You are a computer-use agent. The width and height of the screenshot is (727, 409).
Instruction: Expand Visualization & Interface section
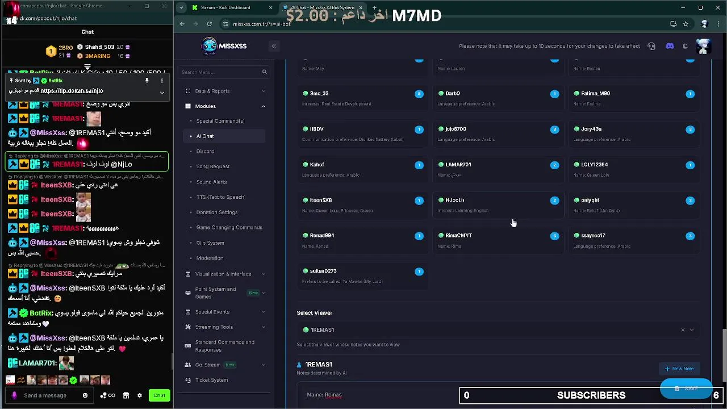[225, 274]
